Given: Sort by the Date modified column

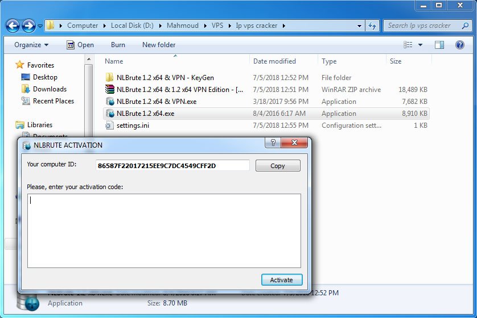Looking at the screenshot, I should tap(274, 61).
